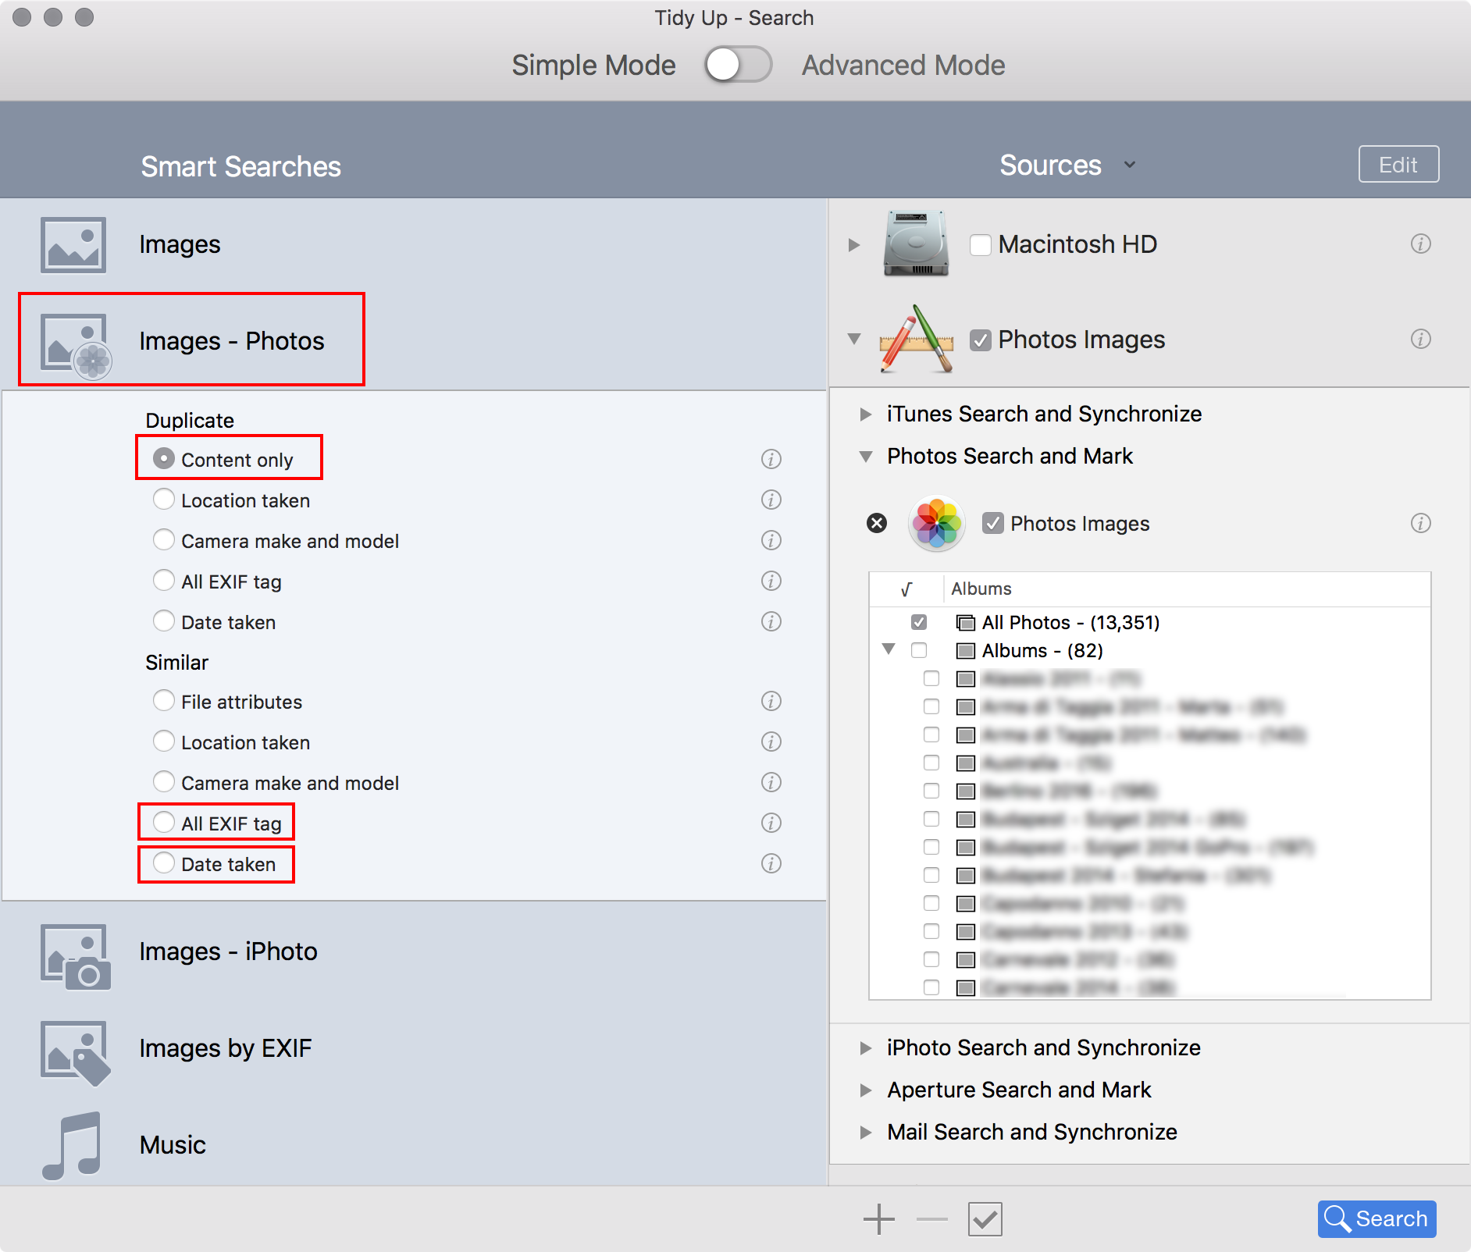1471x1252 pixels.
Task: Click the Edit button
Action: (x=1398, y=165)
